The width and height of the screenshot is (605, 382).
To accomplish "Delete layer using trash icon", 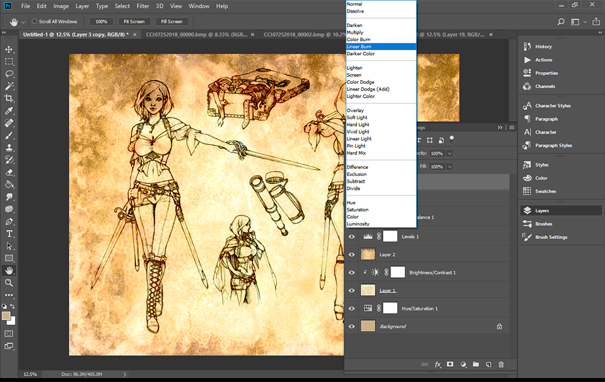I will (501, 364).
